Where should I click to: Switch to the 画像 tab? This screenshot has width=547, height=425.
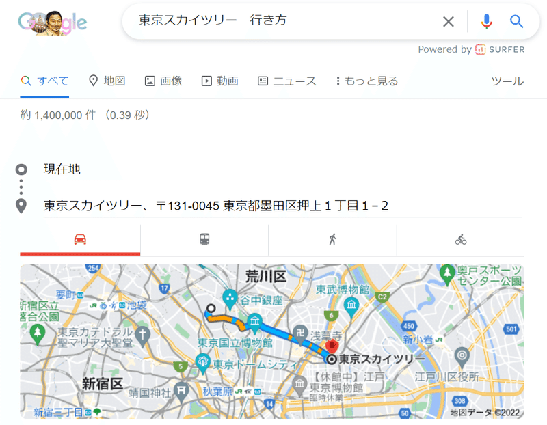(x=163, y=81)
